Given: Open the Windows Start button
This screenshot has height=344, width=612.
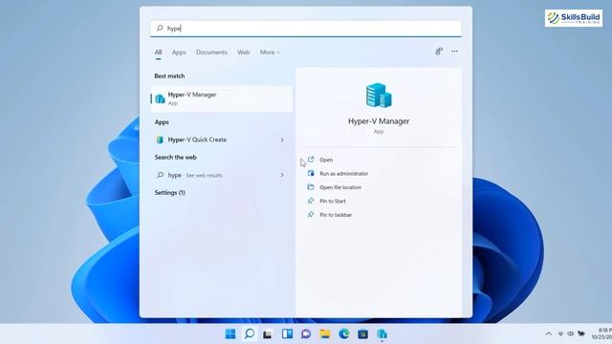Looking at the screenshot, I should [230, 333].
